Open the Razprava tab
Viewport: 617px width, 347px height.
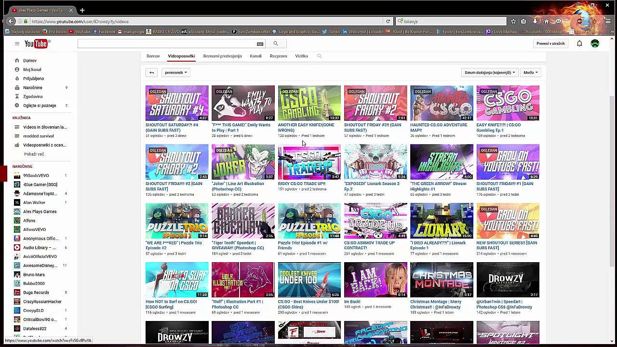[278, 56]
